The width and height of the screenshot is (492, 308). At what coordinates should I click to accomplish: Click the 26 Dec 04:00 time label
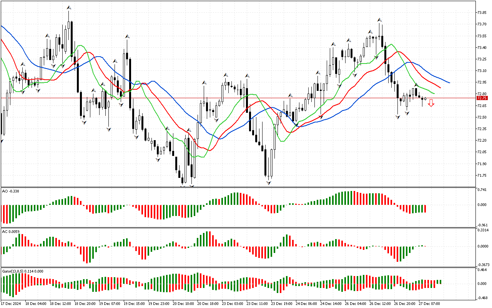[x=356, y=303]
